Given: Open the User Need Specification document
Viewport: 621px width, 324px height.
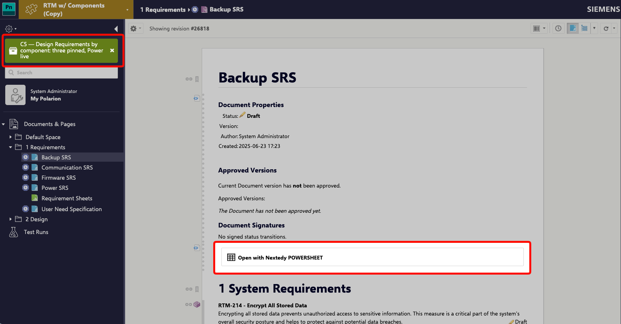Looking at the screenshot, I should pyautogui.click(x=72, y=209).
